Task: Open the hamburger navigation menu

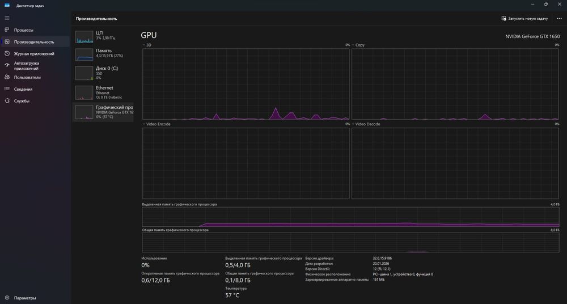Action: 7,18
